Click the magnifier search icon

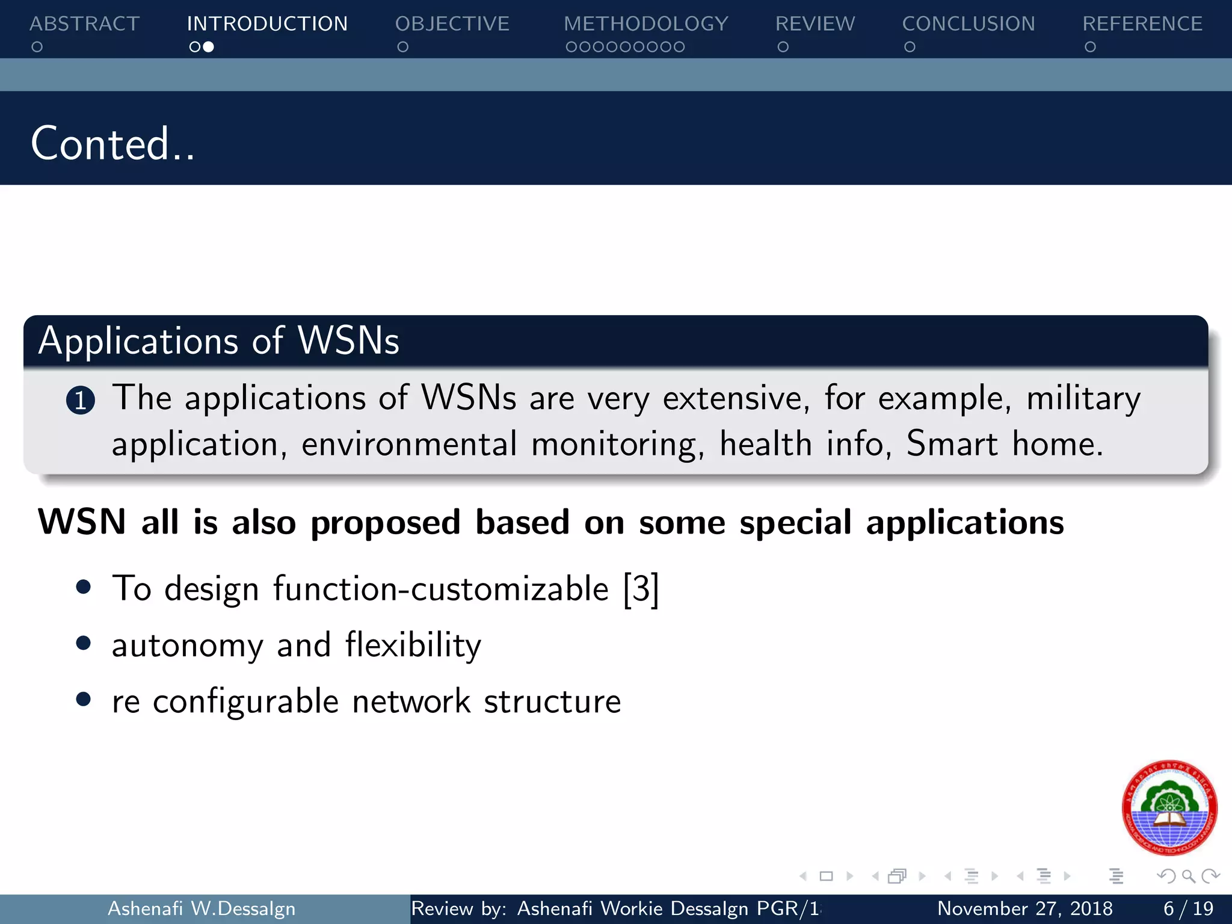tap(1188, 876)
